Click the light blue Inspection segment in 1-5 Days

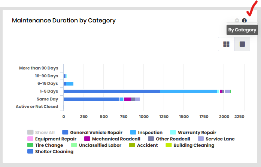tap(188, 91)
